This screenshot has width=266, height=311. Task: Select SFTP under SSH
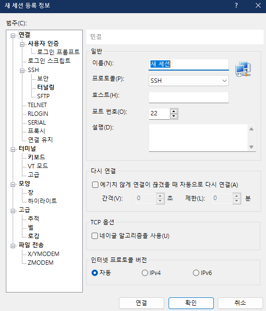43,96
